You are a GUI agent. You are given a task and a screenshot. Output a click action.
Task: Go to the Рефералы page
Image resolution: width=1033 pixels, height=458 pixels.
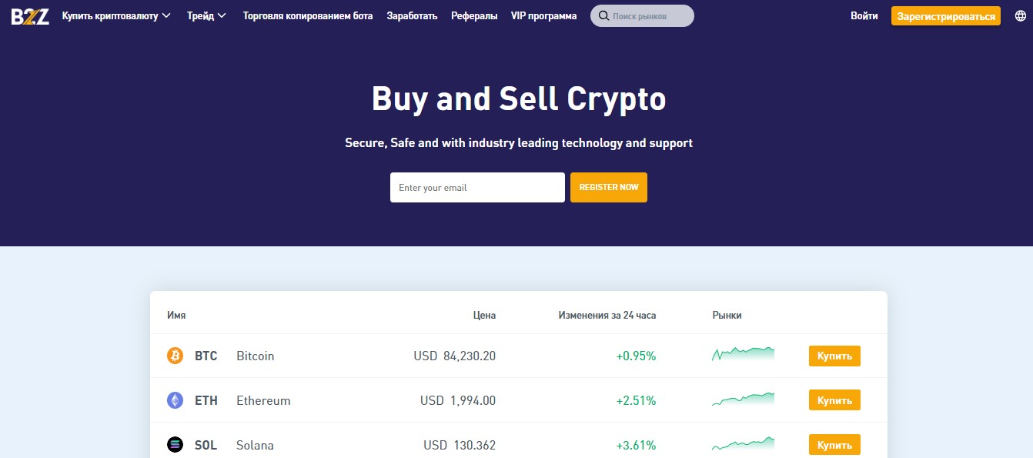pos(474,15)
